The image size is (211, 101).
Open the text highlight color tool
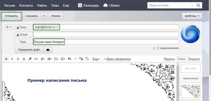pyautogui.click(x=30, y=59)
